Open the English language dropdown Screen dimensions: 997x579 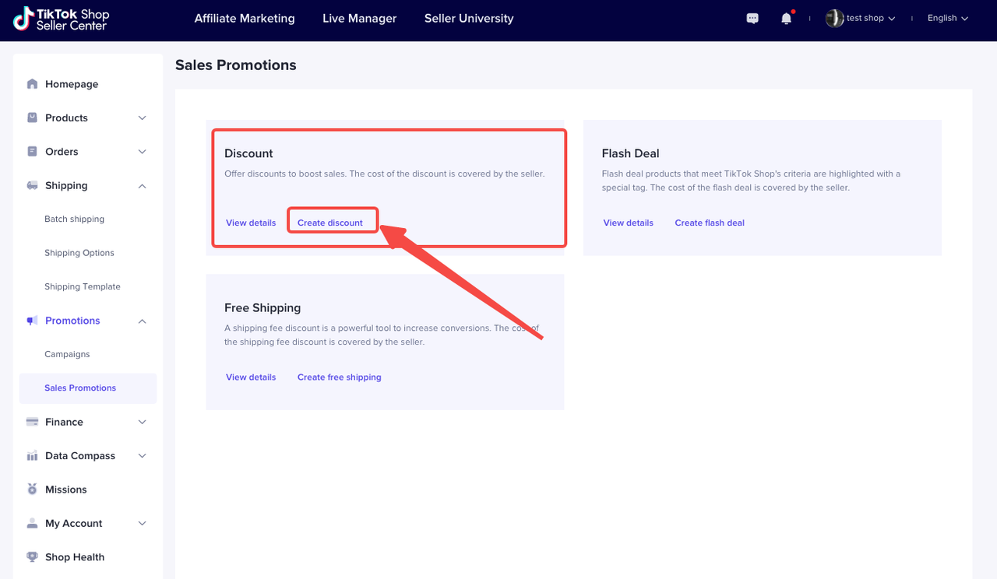coord(947,19)
